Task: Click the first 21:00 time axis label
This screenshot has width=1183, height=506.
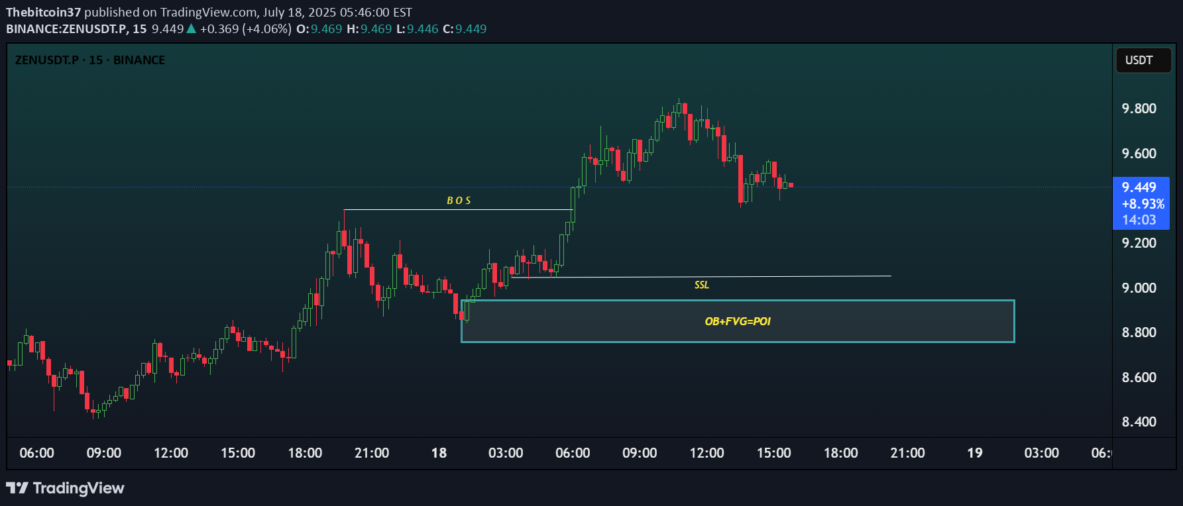Action: point(372,453)
